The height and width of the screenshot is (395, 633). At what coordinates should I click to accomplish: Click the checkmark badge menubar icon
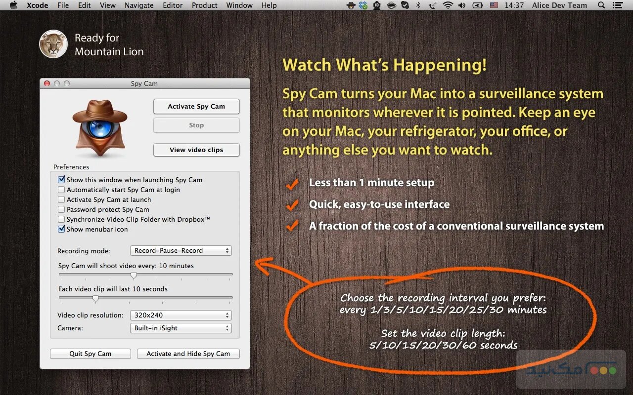(405, 5)
